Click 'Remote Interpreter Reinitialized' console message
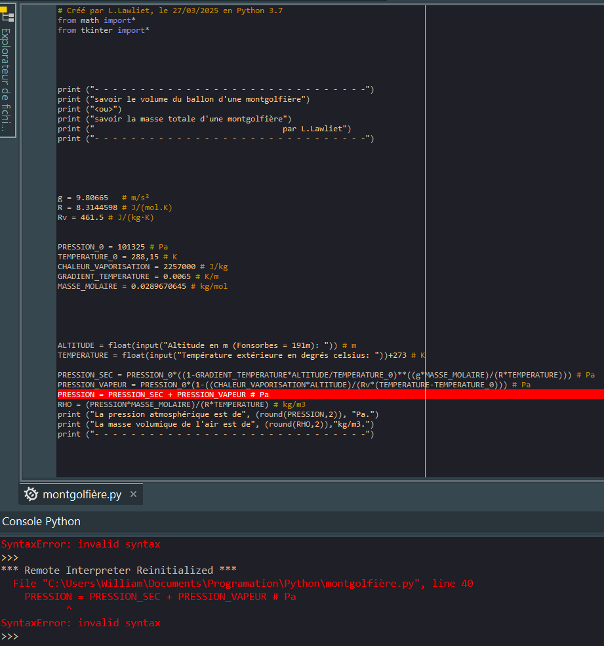 [119, 571]
